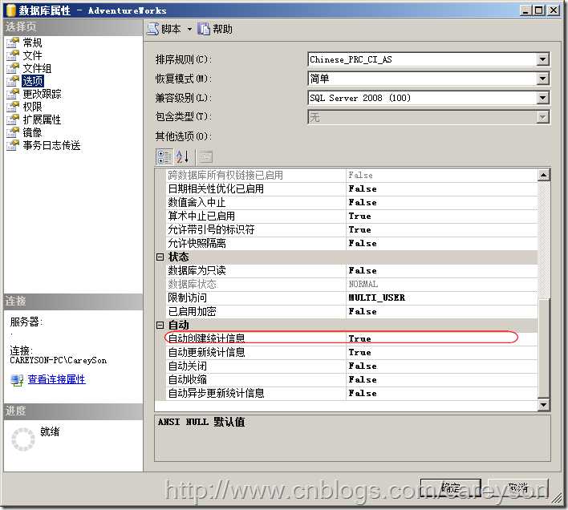Click the 脚本 script toolbar button
568x510 pixels.
point(164,29)
